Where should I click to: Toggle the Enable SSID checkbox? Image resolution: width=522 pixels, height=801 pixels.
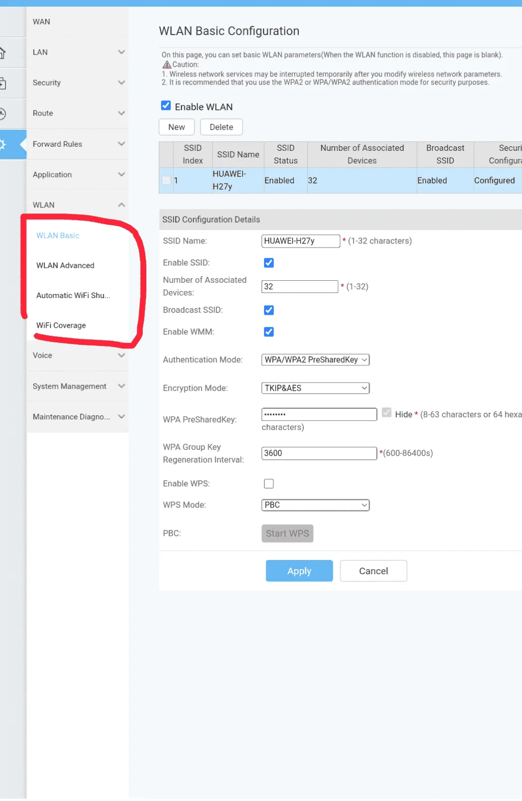(269, 263)
